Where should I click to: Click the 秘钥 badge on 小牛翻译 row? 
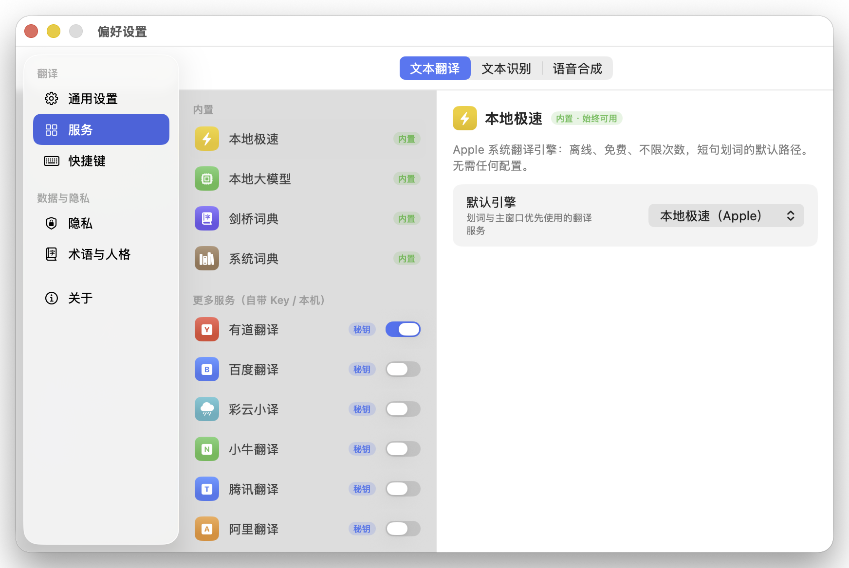362,449
